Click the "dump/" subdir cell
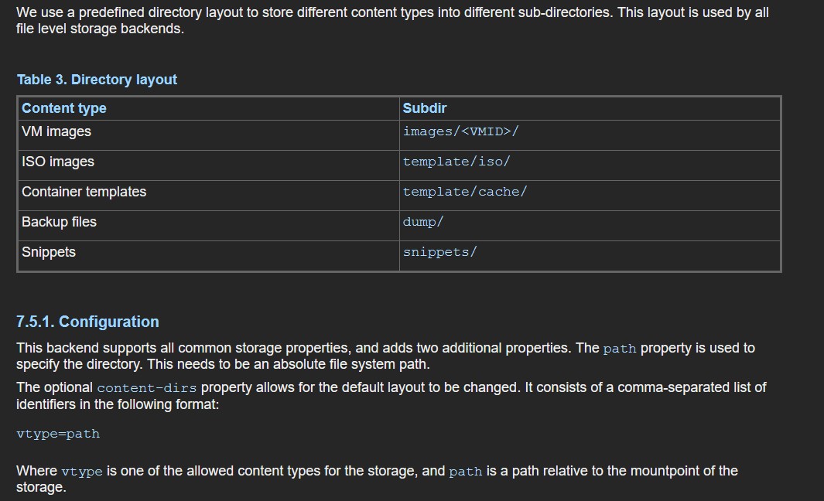 pos(422,222)
